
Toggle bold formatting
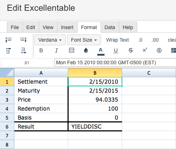41,51
